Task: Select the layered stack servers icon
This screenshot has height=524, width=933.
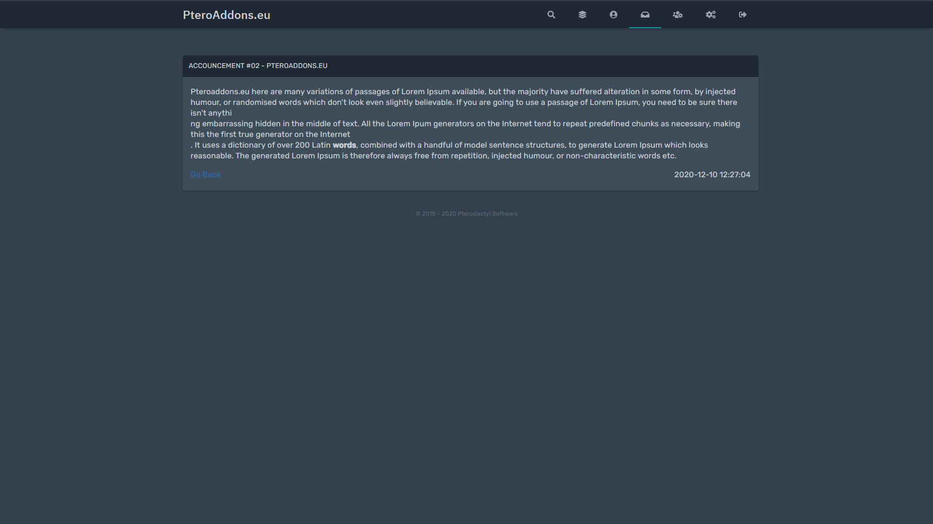Action: (582, 15)
